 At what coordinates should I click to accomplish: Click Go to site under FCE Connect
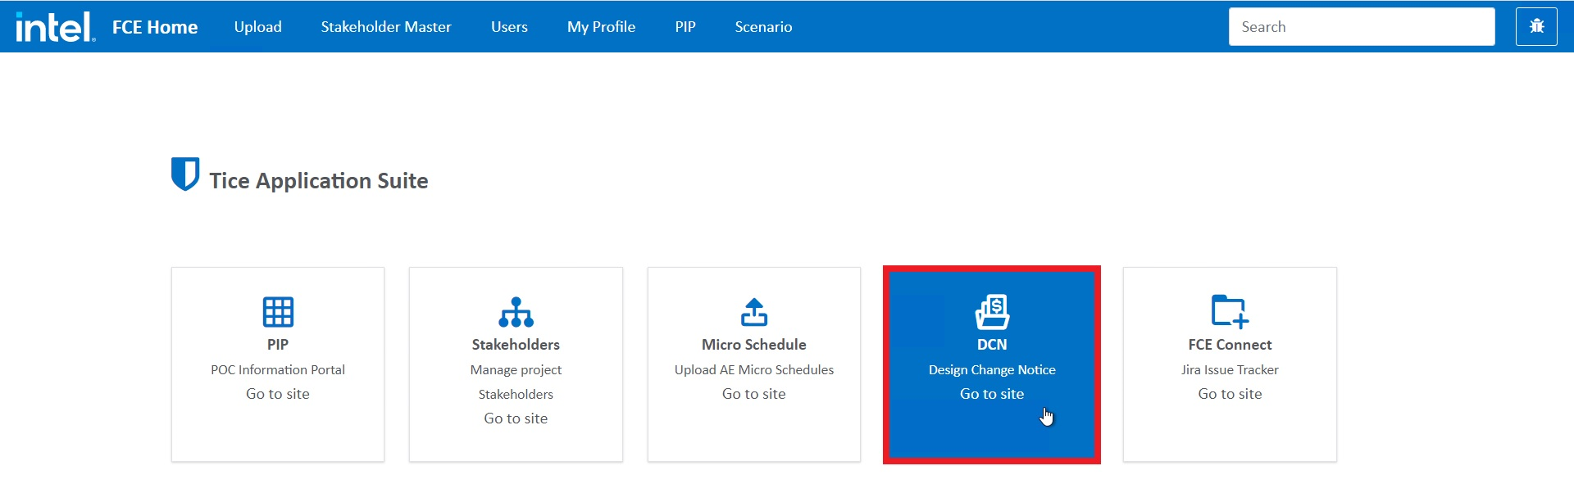point(1230,394)
